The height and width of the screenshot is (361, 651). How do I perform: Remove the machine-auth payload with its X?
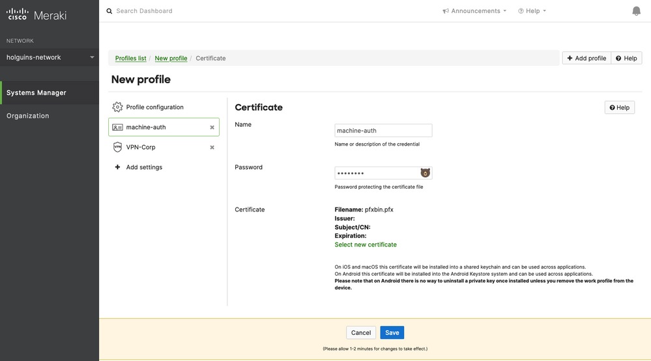(212, 127)
